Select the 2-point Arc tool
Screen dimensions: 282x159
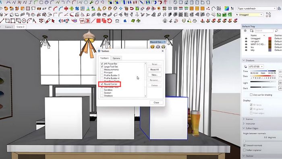click(29, 21)
